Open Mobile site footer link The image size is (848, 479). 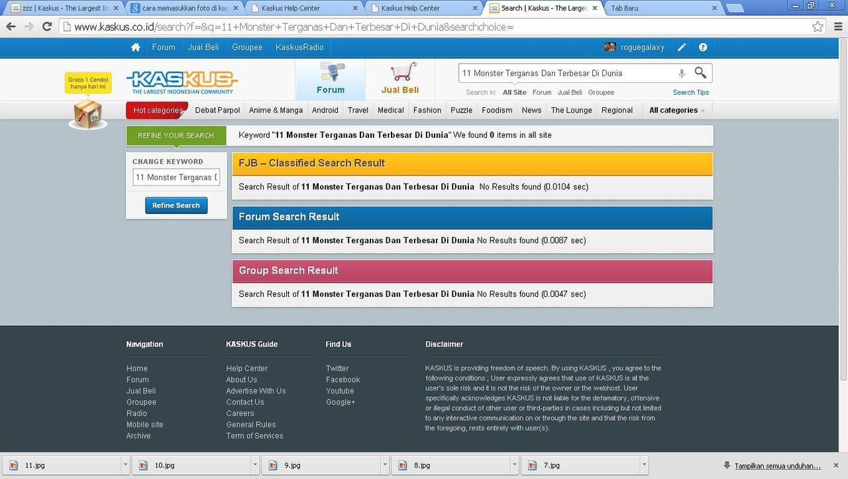click(x=145, y=425)
